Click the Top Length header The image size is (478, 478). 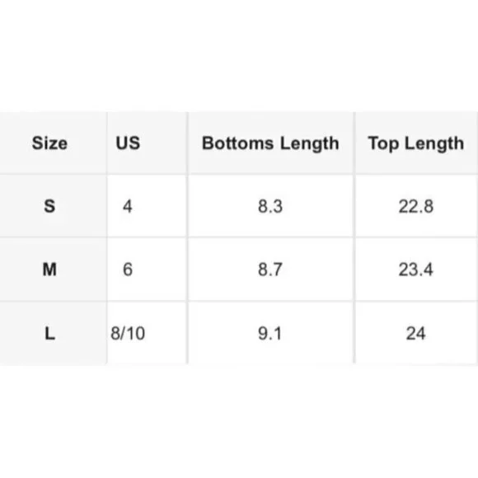[416, 143]
